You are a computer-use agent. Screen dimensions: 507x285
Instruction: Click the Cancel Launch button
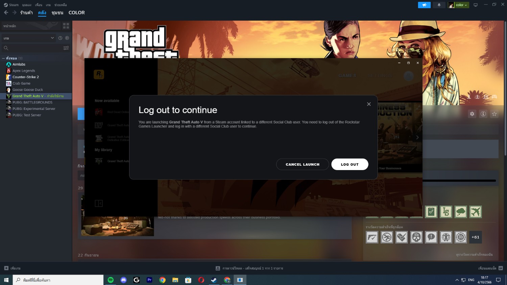point(303,164)
